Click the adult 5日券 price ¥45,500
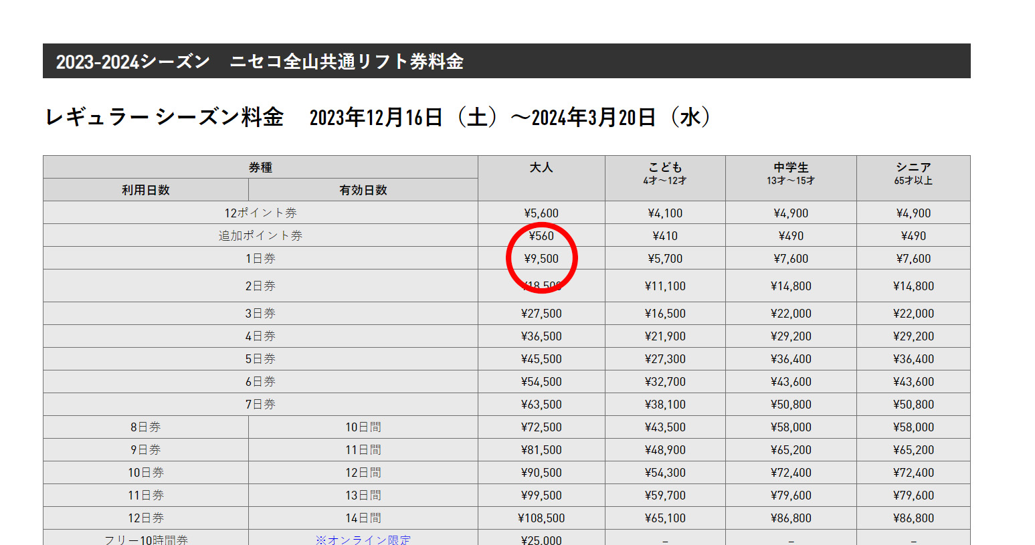This screenshot has height=545, width=1035. tap(541, 359)
